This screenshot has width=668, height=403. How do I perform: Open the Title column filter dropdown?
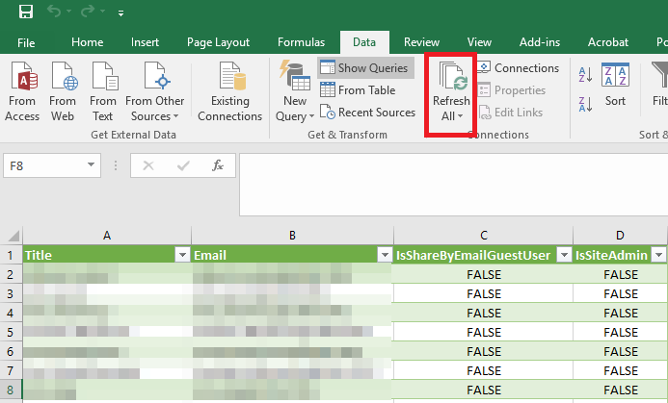(182, 255)
